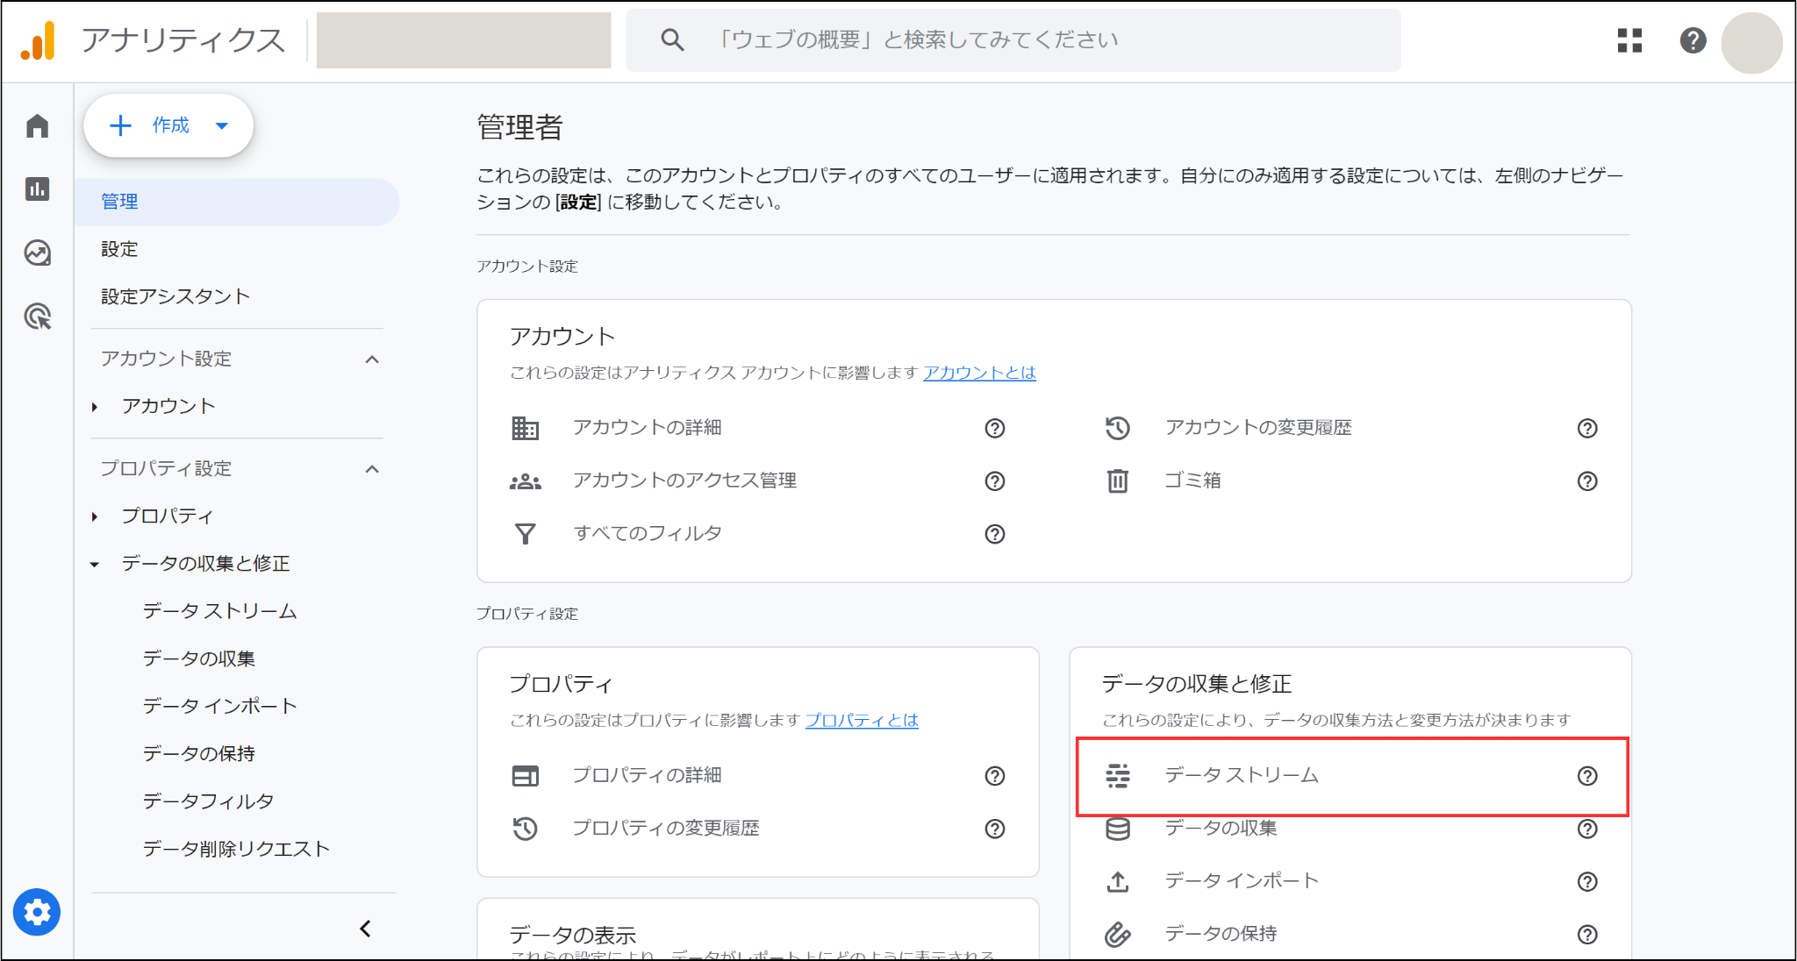Select 管理 in the sidebar menu

coord(237,202)
